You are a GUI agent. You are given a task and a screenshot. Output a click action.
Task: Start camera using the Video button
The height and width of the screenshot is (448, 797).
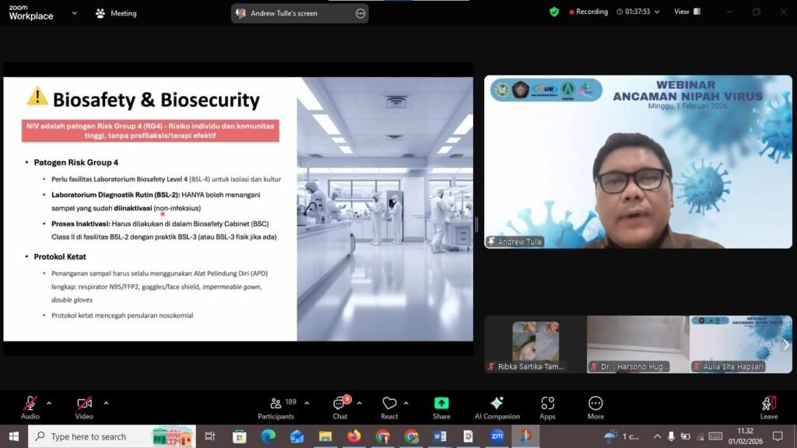point(84,407)
